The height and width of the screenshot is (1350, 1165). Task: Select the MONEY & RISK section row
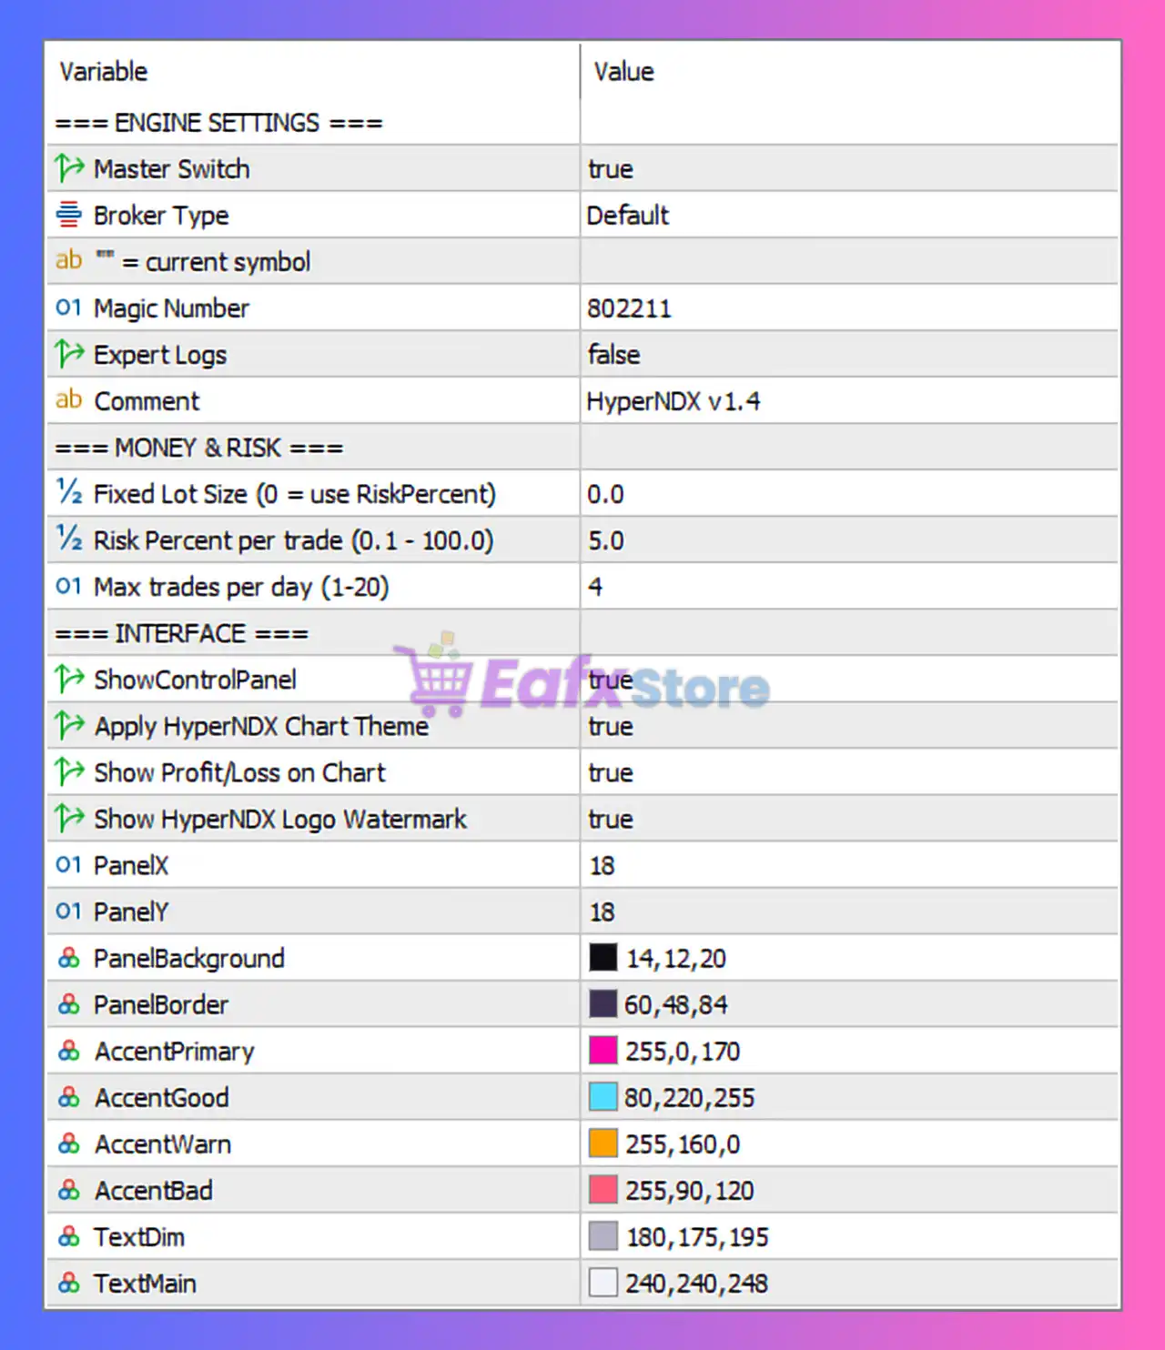tap(197, 447)
